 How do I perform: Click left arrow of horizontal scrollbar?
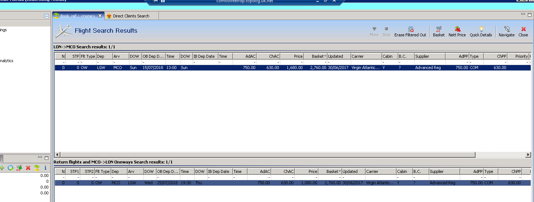57,155
